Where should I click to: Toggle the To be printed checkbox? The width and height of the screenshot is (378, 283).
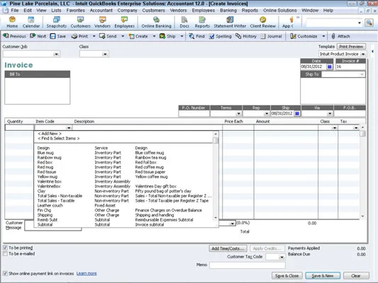[5, 248]
